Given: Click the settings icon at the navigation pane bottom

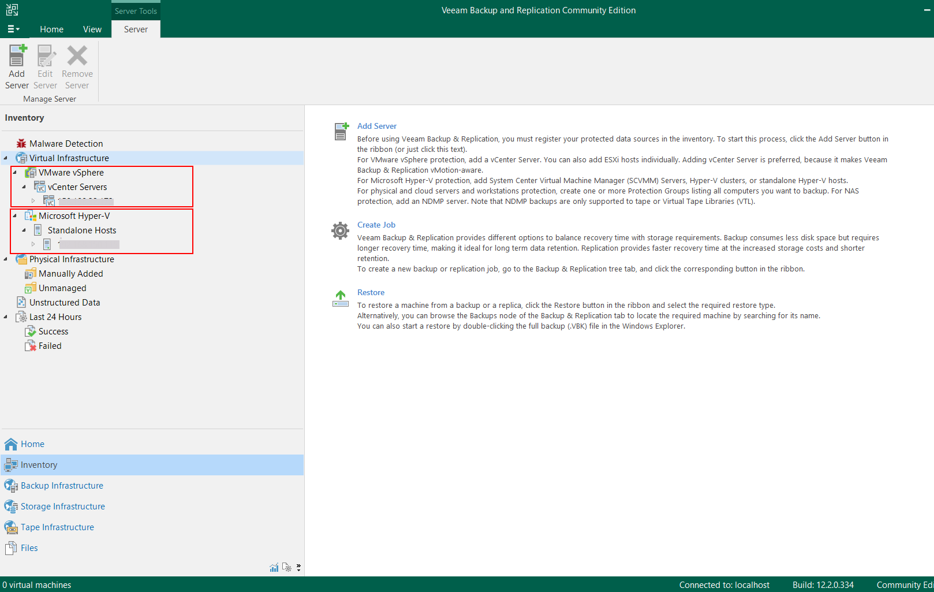Looking at the screenshot, I should [287, 568].
